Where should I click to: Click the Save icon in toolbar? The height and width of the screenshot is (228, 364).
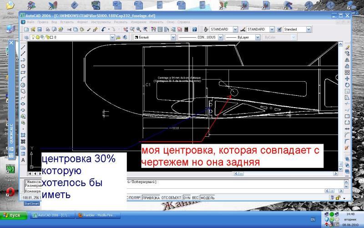[39, 29]
